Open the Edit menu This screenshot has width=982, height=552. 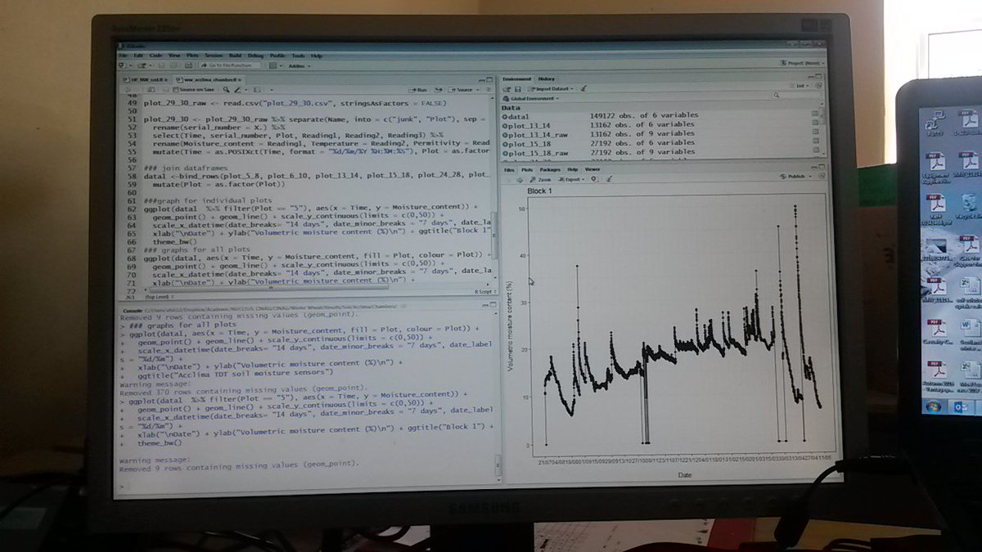(x=137, y=55)
